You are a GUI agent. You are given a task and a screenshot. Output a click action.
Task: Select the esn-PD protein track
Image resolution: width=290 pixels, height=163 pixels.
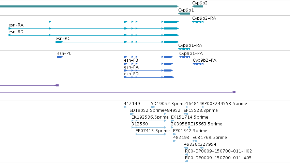[x=149, y=77]
